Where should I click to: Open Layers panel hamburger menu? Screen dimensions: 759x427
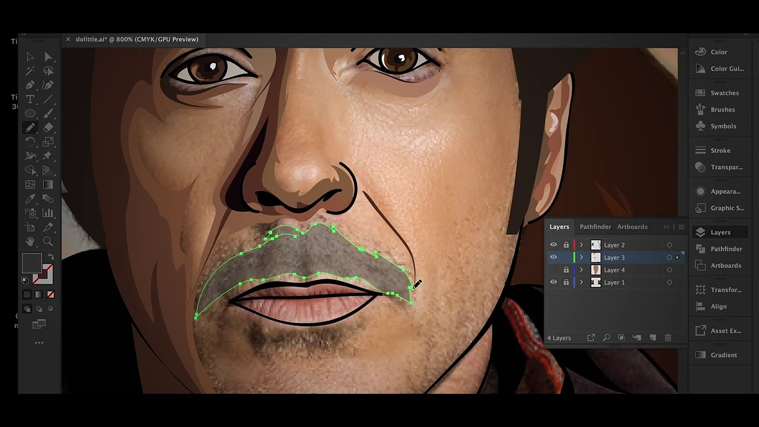coord(681,227)
